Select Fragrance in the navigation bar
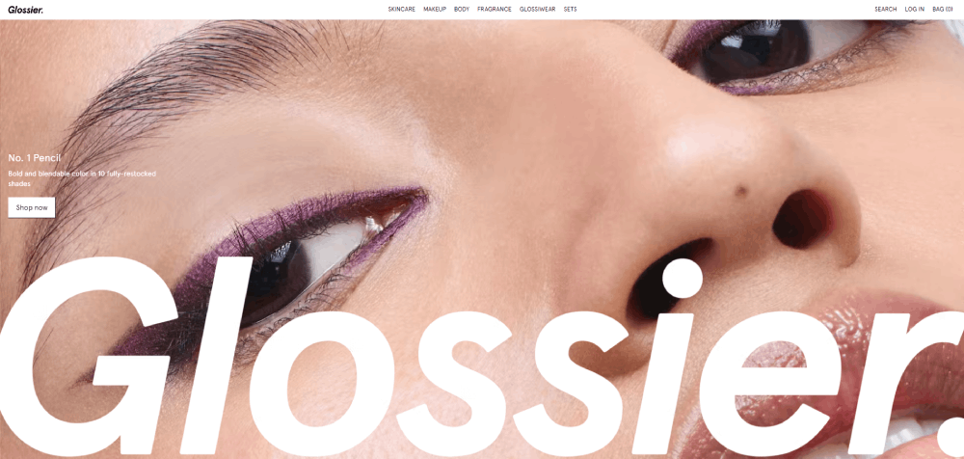This screenshot has height=459, width=964. 495,10
